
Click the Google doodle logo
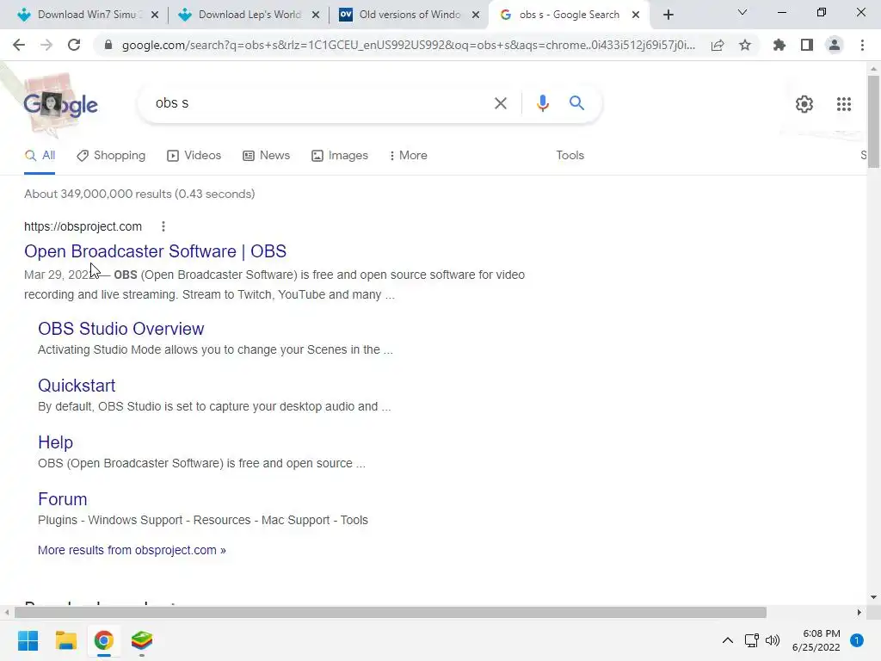(x=60, y=104)
